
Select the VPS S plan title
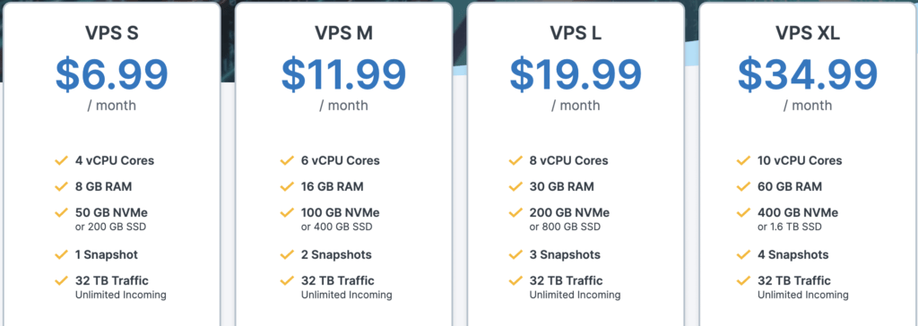(x=112, y=33)
